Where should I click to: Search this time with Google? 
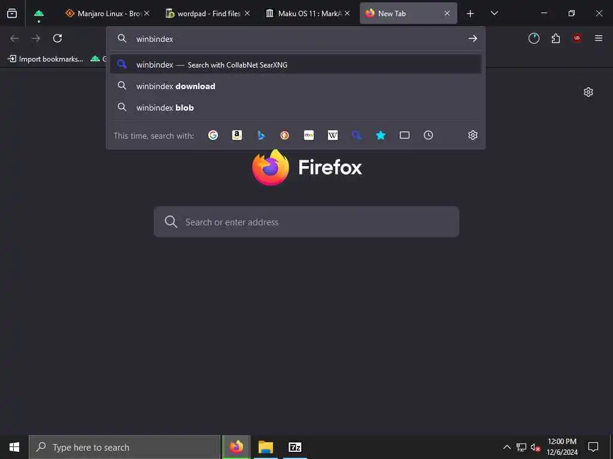coord(213,135)
